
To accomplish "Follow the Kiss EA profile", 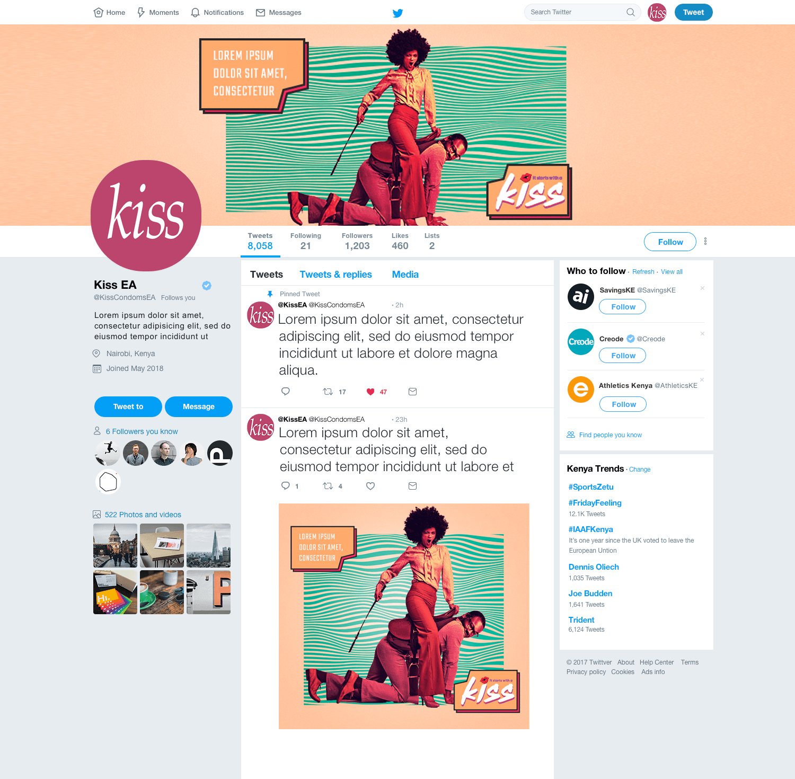I will (x=670, y=242).
